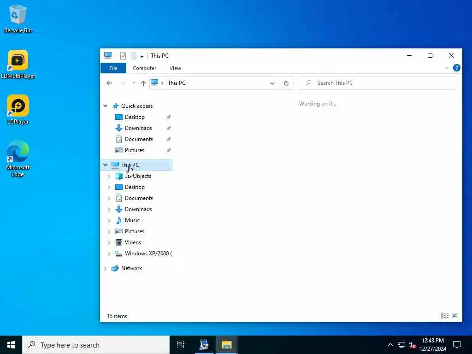Expand Documents node under This PC

click(109, 198)
